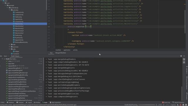Click Task :app:mergeDebugShaders output line
This screenshot has width=188, height=106.
point(62,59)
